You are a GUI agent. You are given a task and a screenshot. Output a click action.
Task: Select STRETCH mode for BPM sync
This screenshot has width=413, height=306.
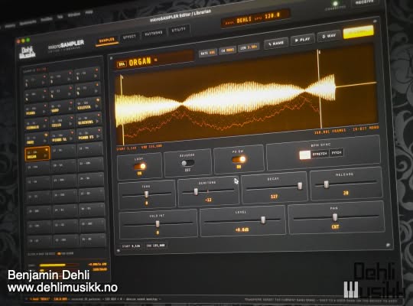coord(320,154)
